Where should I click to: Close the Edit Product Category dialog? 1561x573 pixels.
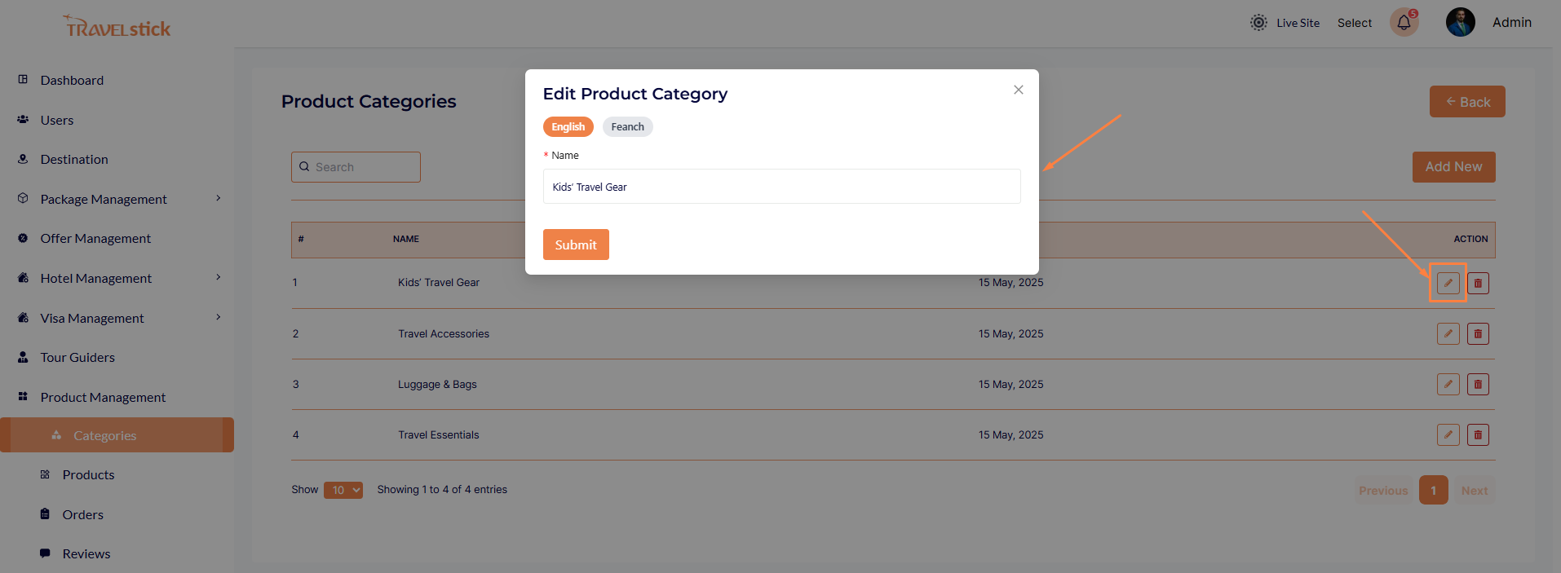point(1018,90)
